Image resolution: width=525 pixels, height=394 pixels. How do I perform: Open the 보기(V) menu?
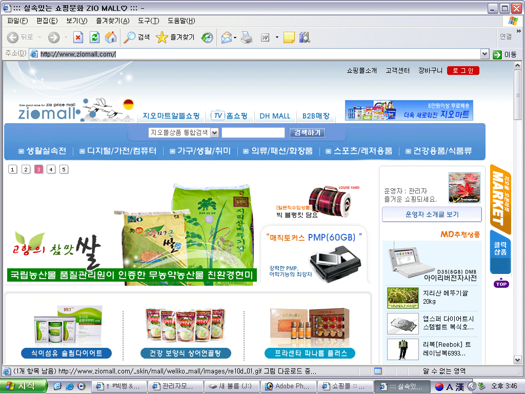pos(77,21)
